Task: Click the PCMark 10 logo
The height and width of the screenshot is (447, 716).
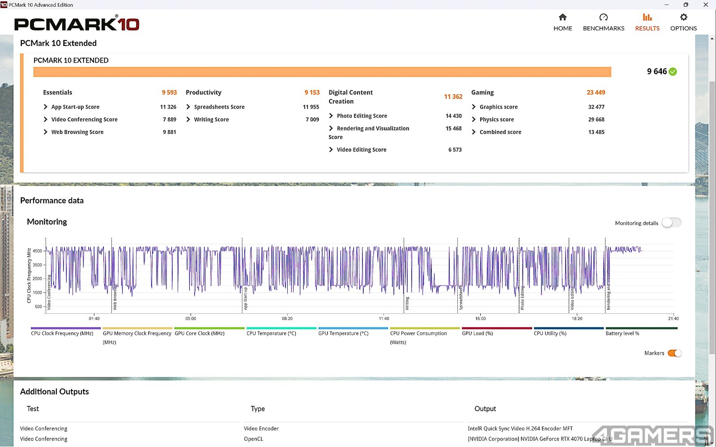Action: click(x=77, y=24)
